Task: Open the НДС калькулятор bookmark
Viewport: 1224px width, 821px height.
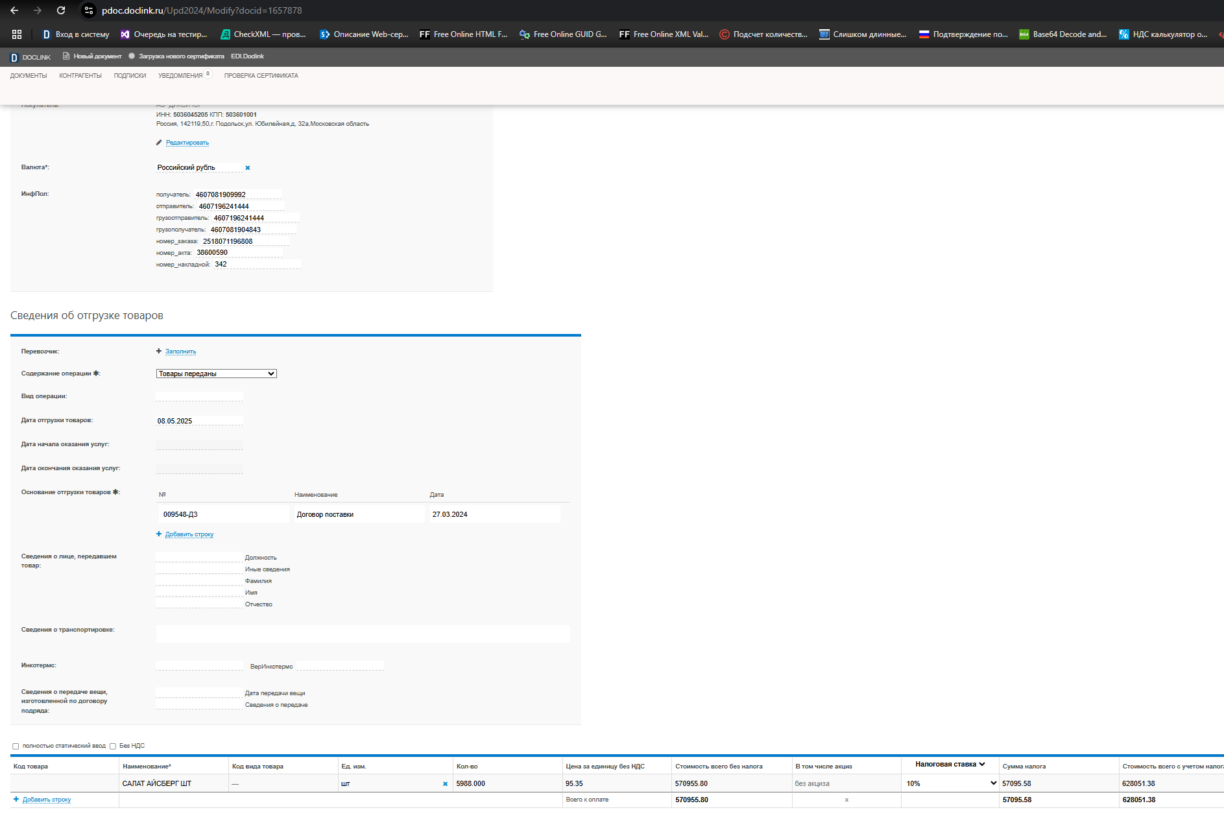Action: [1164, 34]
